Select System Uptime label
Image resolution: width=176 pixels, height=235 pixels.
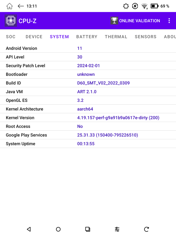point(21,144)
